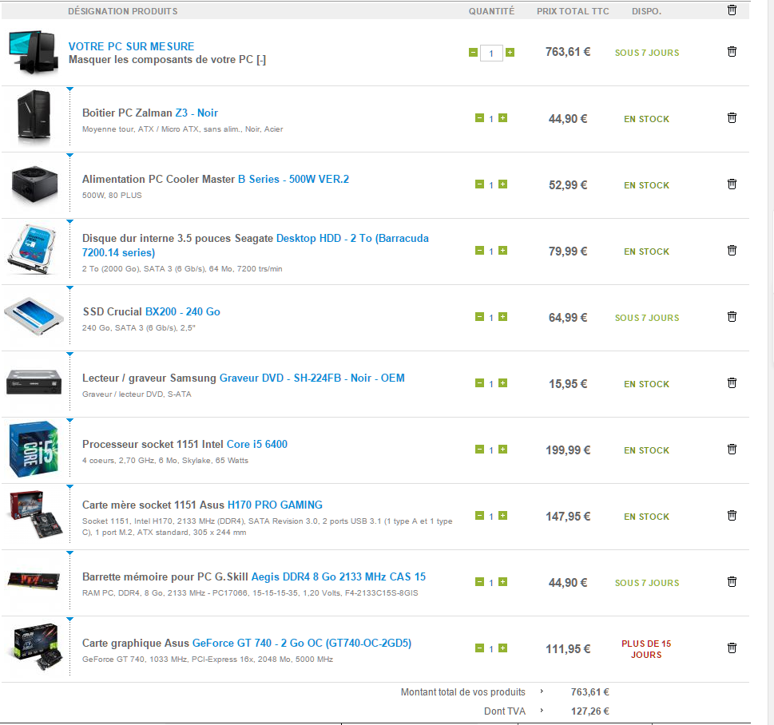
Task: Open Samsung SH-224FB DVD burner link
Action: tap(312, 378)
